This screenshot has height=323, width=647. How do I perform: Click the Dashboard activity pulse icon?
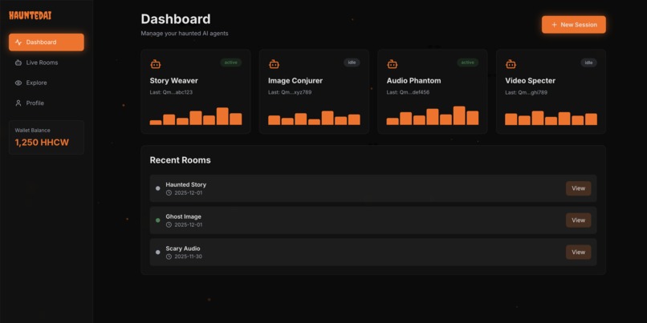(x=18, y=42)
